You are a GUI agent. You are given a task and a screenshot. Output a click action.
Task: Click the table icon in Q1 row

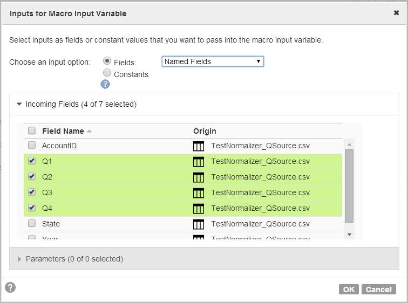[x=198, y=162]
